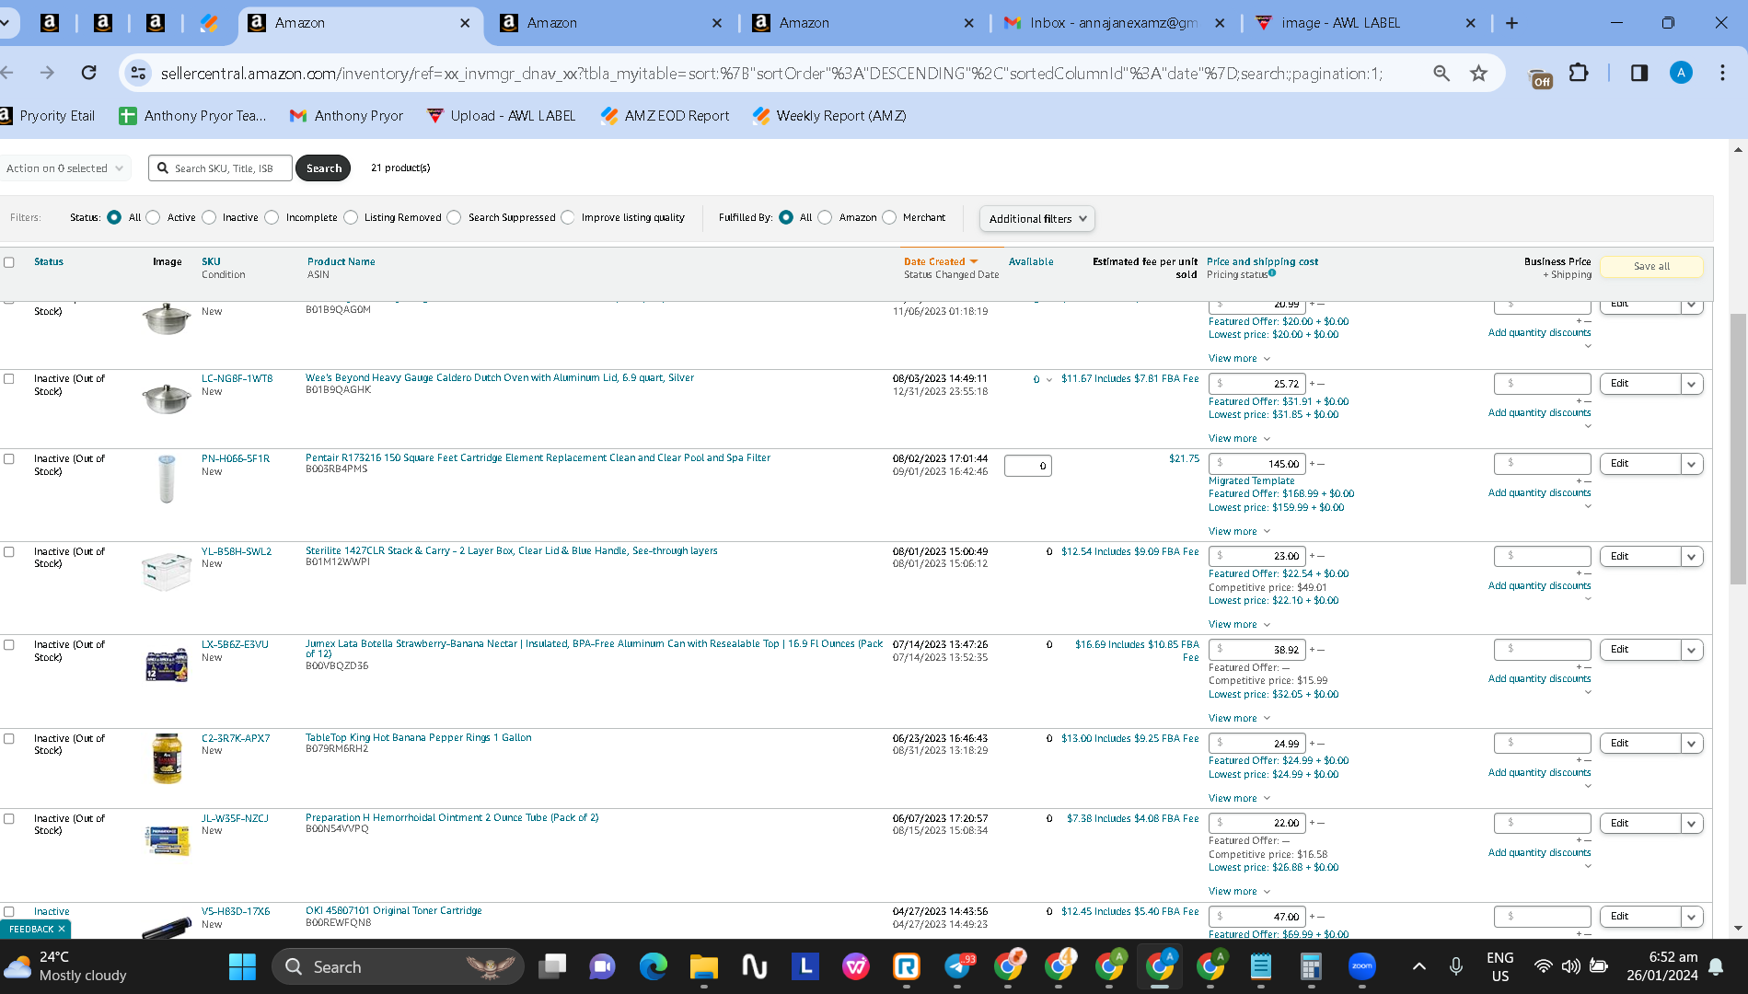Open Task View on the taskbar
The width and height of the screenshot is (1748, 994).
click(x=552, y=966)
